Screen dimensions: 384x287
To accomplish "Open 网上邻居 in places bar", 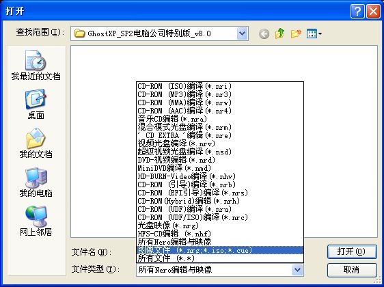I will (x=36, y=221).
